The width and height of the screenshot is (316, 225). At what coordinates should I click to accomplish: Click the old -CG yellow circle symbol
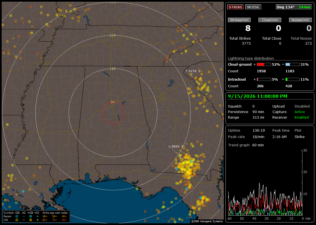(17, 220)
